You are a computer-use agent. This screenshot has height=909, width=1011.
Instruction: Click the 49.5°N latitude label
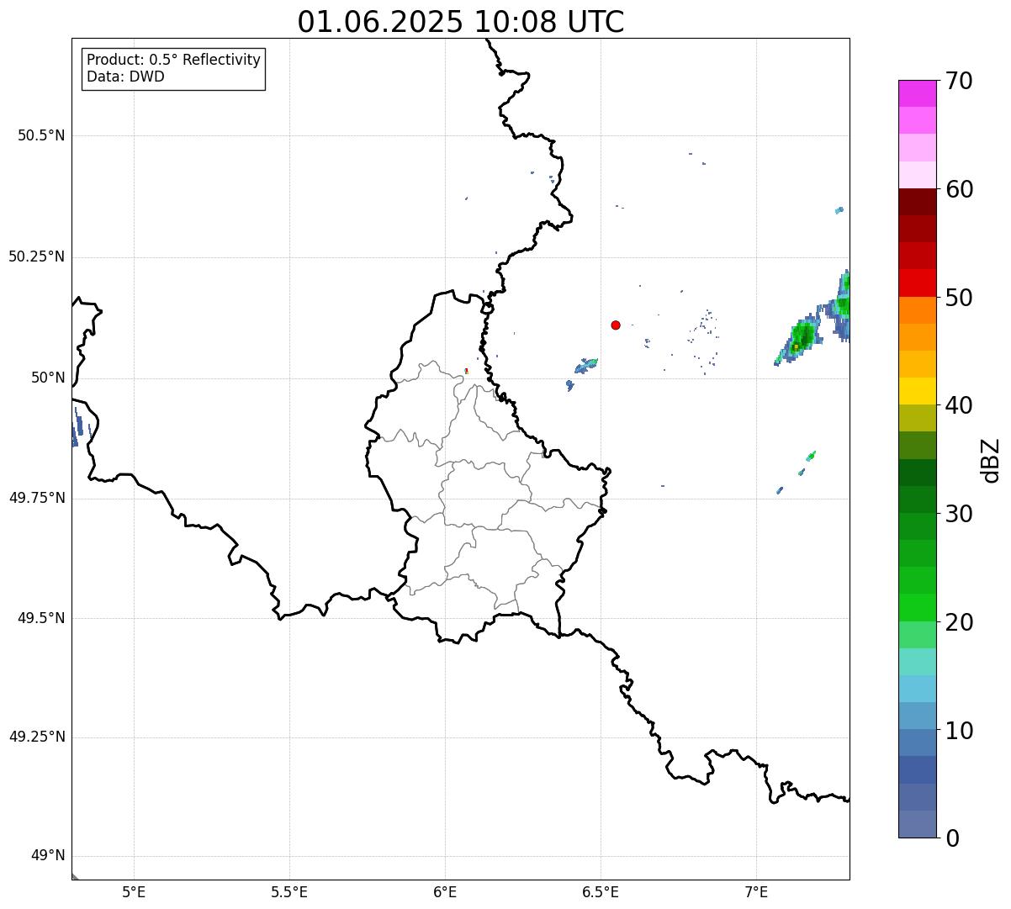(41, 618)
